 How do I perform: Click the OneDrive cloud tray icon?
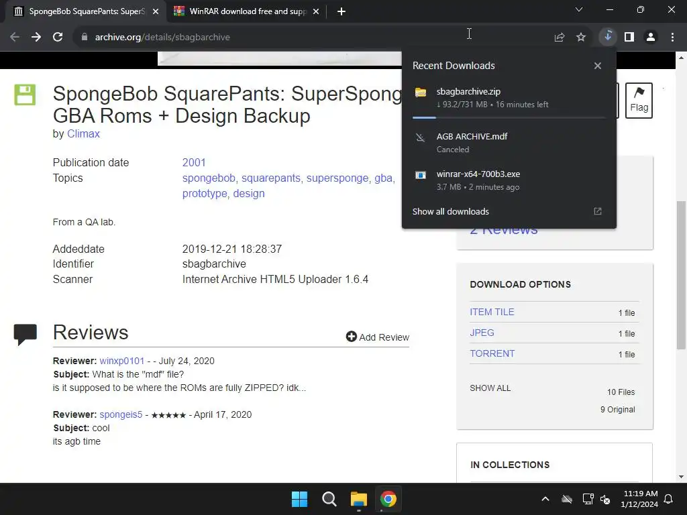click(567, 499)
